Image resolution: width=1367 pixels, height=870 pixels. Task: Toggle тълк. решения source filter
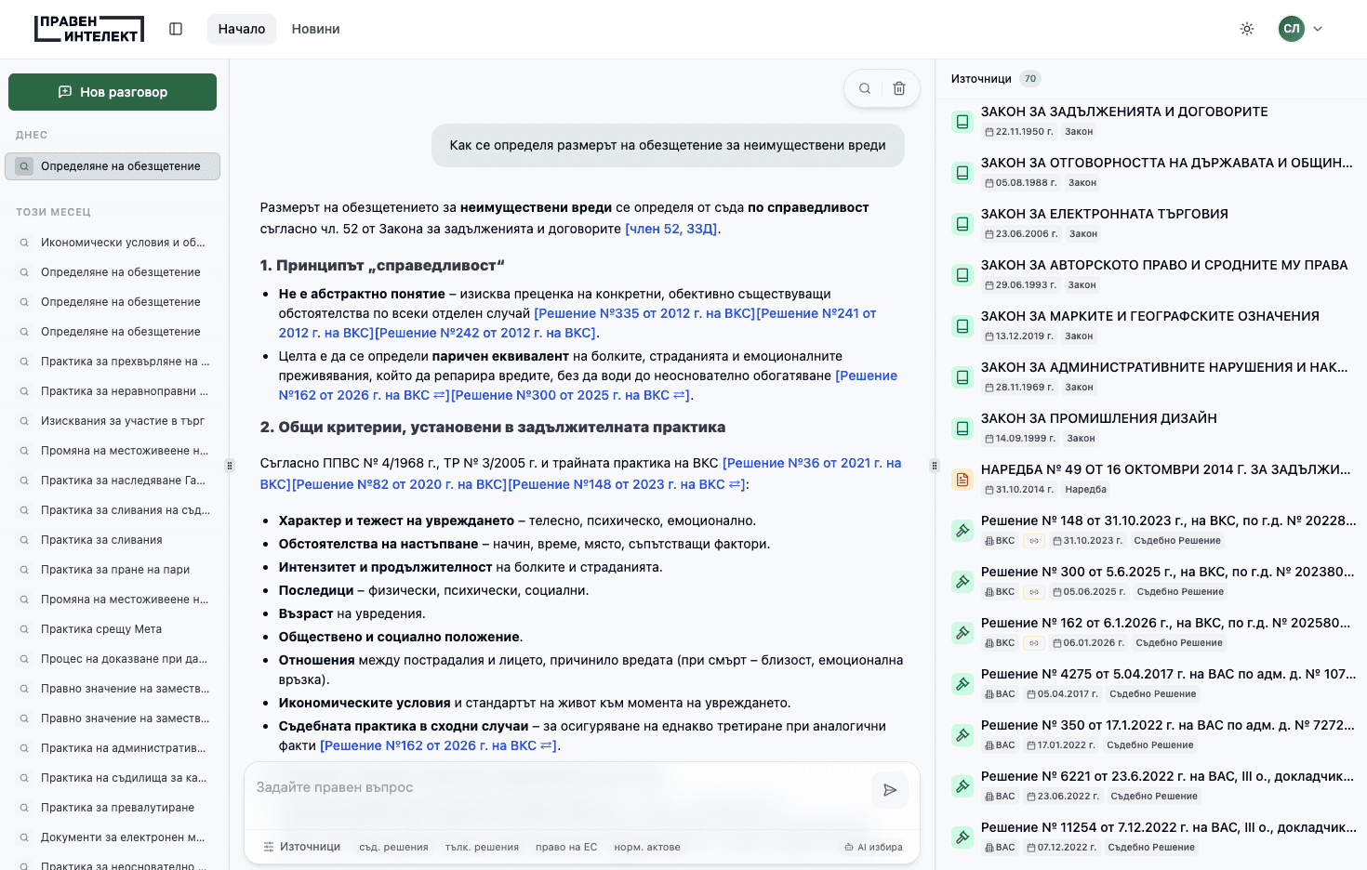click(x=482, y=847)
